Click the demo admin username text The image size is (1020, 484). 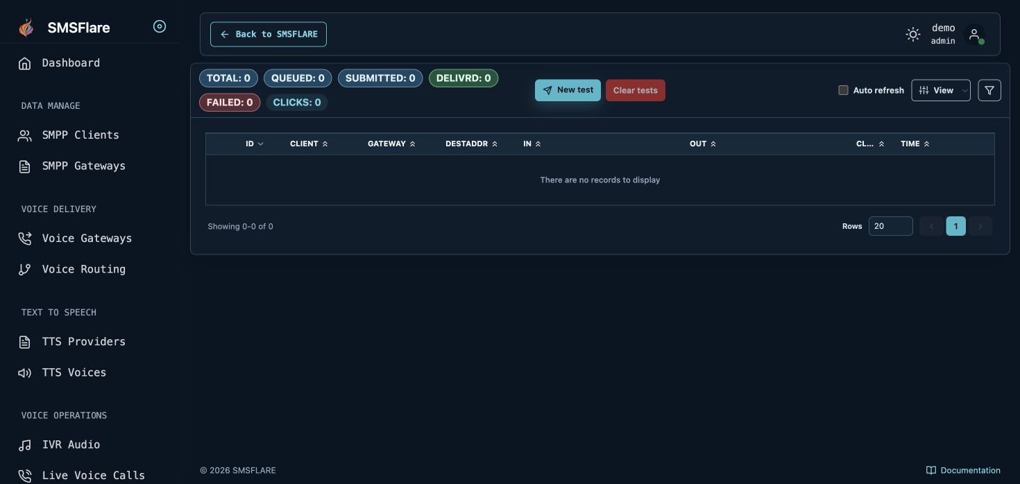(x=943, y=34)
